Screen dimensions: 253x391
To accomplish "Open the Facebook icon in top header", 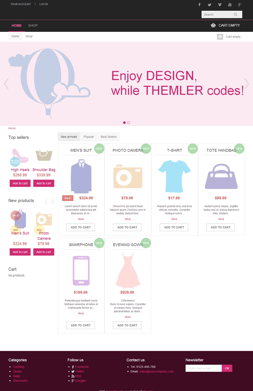I will pyautogui.click(x=199, y=5).
